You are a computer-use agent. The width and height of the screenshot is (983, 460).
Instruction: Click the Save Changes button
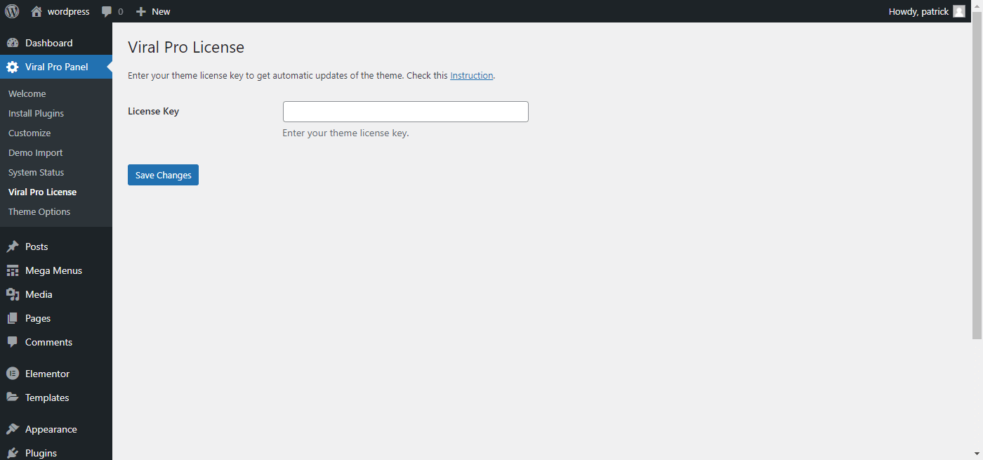click(163, 175)
